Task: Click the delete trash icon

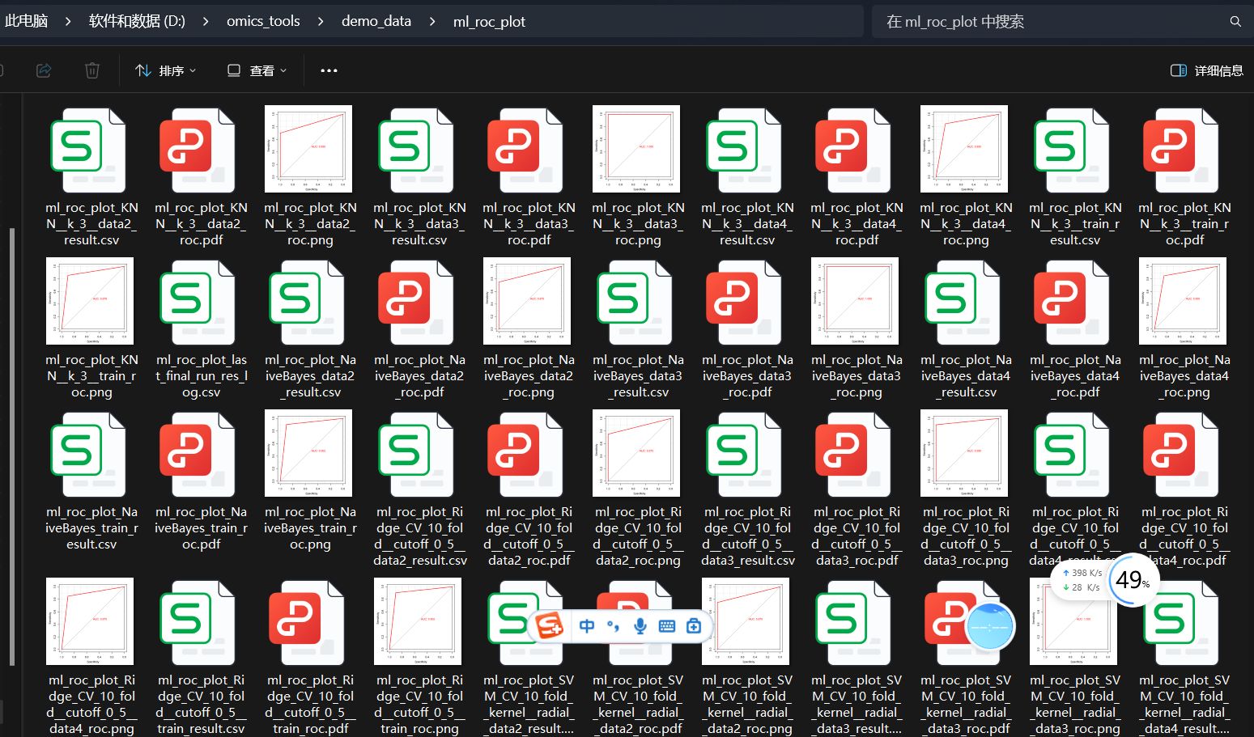Action: pos(92,70)
